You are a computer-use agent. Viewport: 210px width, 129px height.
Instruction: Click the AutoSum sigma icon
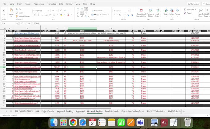point(185,9)
